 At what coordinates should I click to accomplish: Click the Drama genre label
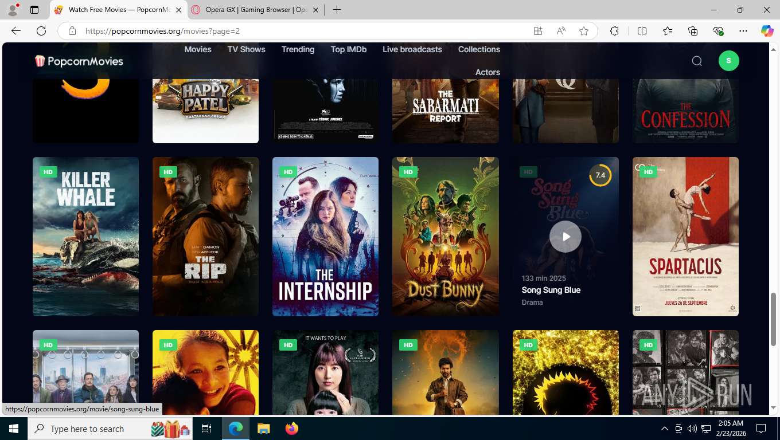pos(532,302)
